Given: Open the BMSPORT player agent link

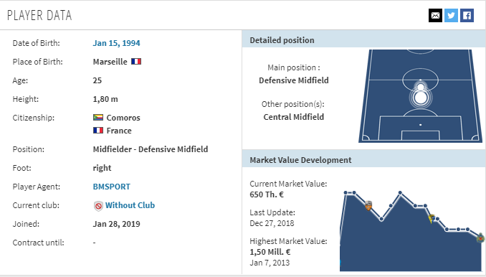Looking at the screenshot, I should click(112, 187).
